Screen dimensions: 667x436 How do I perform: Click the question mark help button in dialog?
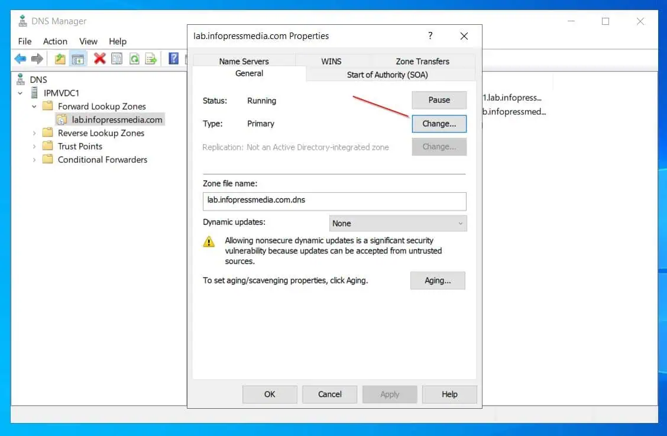(x=430, y=35)
